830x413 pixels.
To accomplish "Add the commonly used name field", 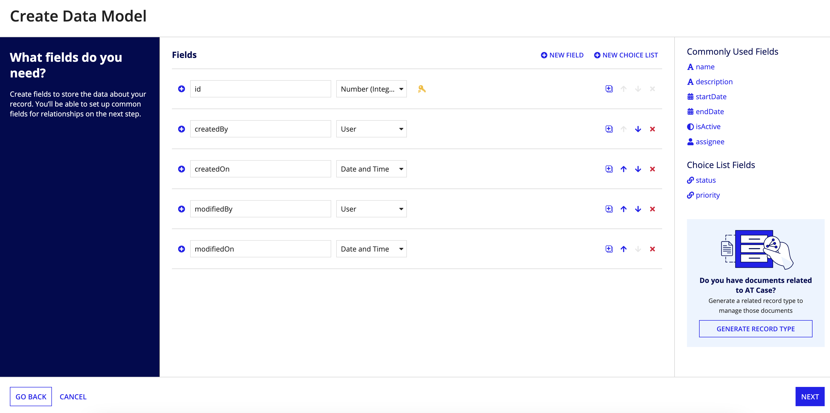I will coord(701,67).
